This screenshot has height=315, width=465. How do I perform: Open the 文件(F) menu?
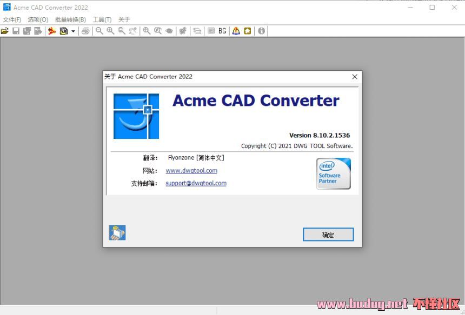[x=12, y=19]
